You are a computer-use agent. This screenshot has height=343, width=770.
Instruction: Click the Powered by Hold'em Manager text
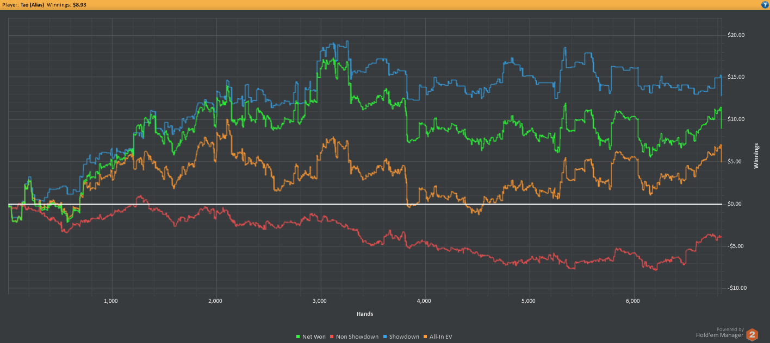click(x=720, y=332)
